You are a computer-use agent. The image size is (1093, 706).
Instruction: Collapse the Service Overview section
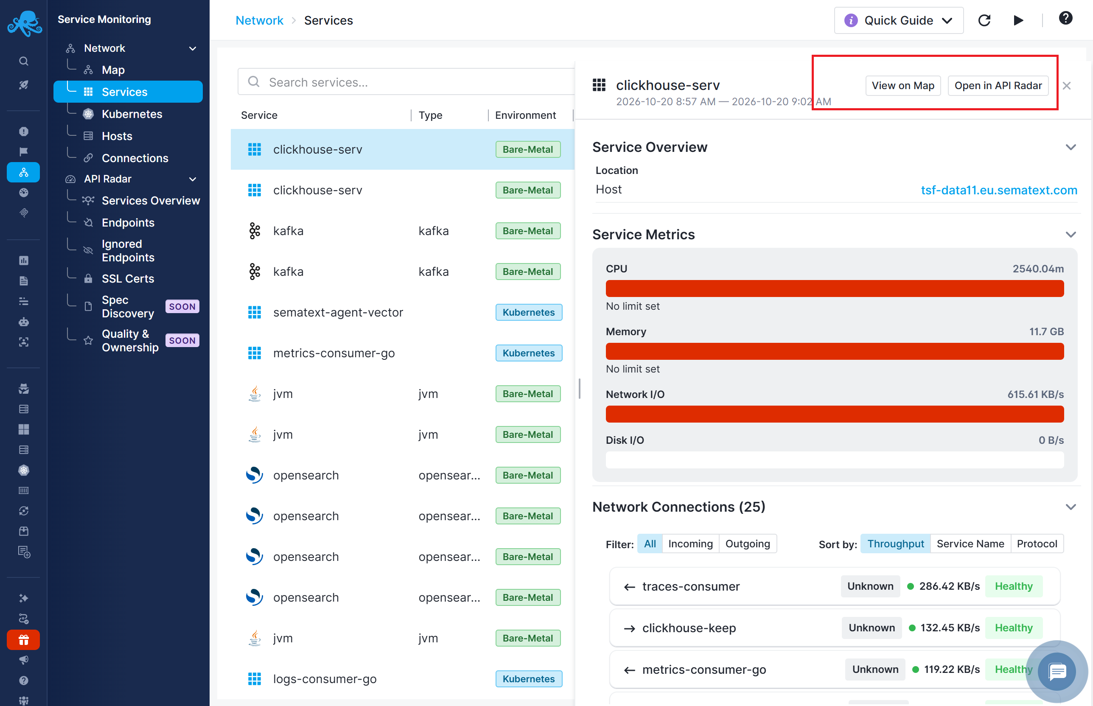[x=1071, y=147]
